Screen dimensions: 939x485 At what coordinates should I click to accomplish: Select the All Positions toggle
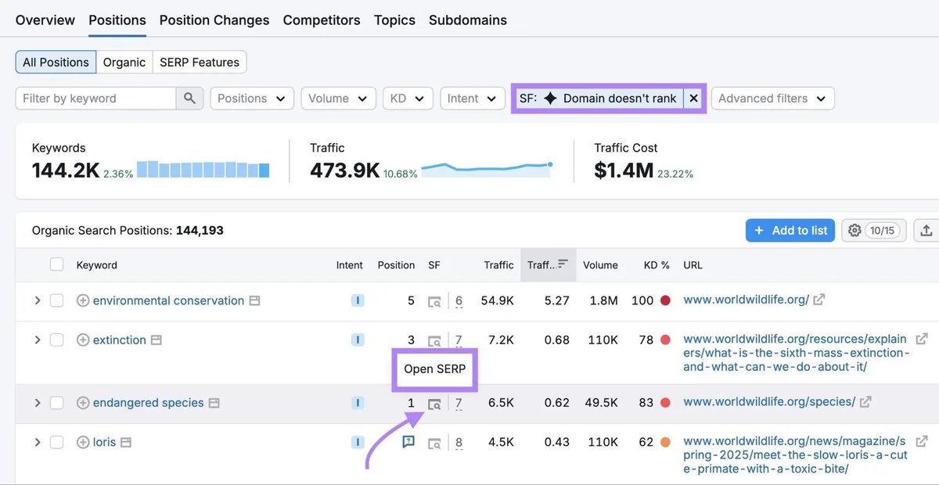pyautogui.click(x=56, y=62)
